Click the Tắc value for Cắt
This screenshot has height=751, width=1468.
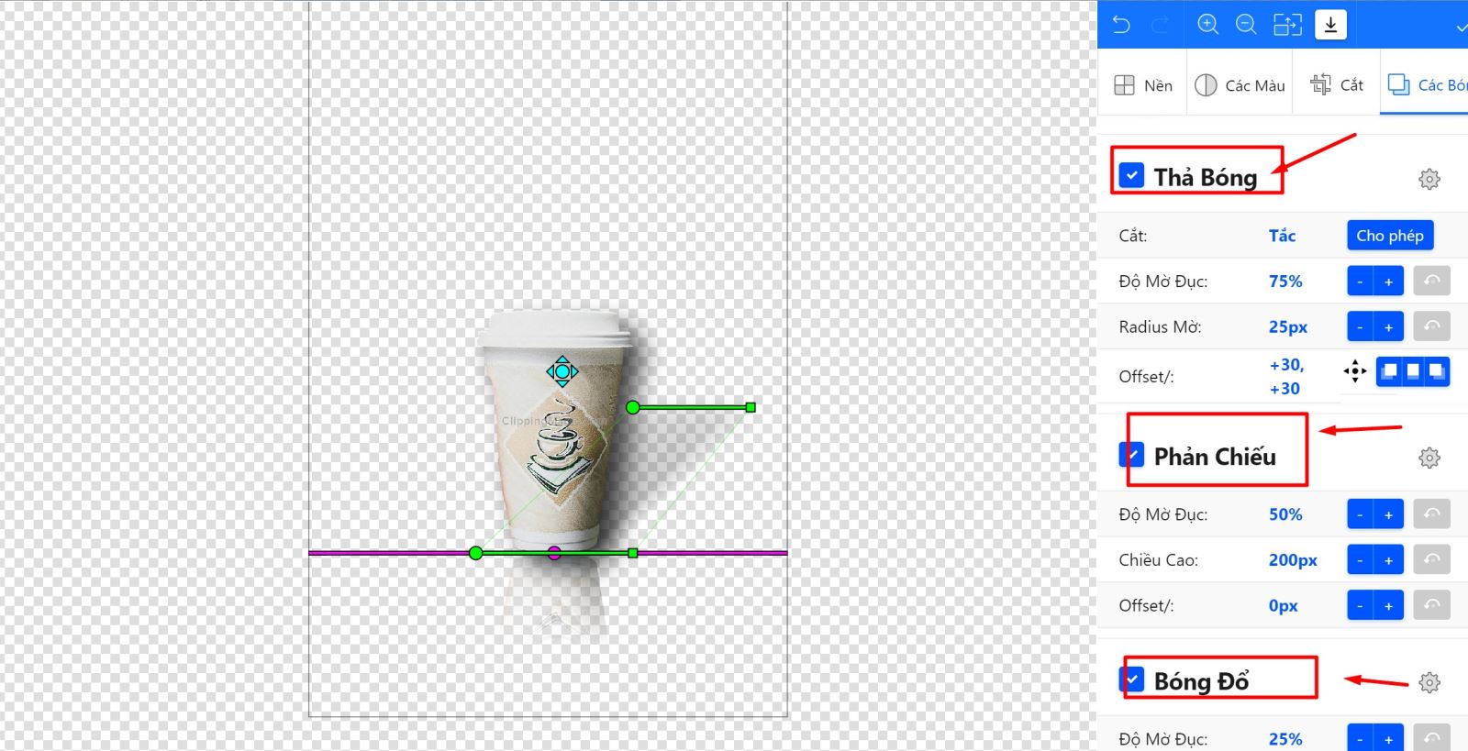1282,236
